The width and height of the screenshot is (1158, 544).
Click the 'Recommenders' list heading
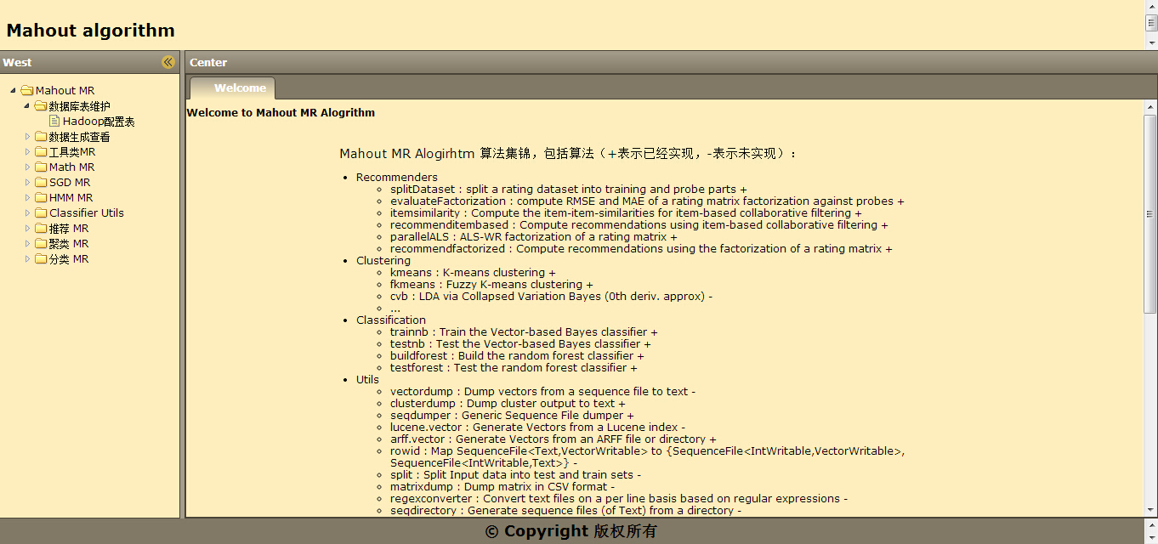(397, 178)
